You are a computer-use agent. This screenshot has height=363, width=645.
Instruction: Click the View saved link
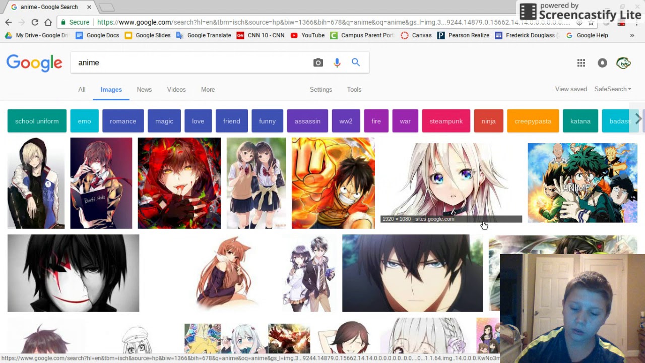571,89
